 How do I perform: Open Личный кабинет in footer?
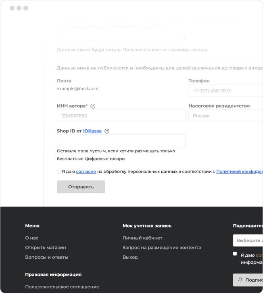pyautogui.click(x=142, y=238)
